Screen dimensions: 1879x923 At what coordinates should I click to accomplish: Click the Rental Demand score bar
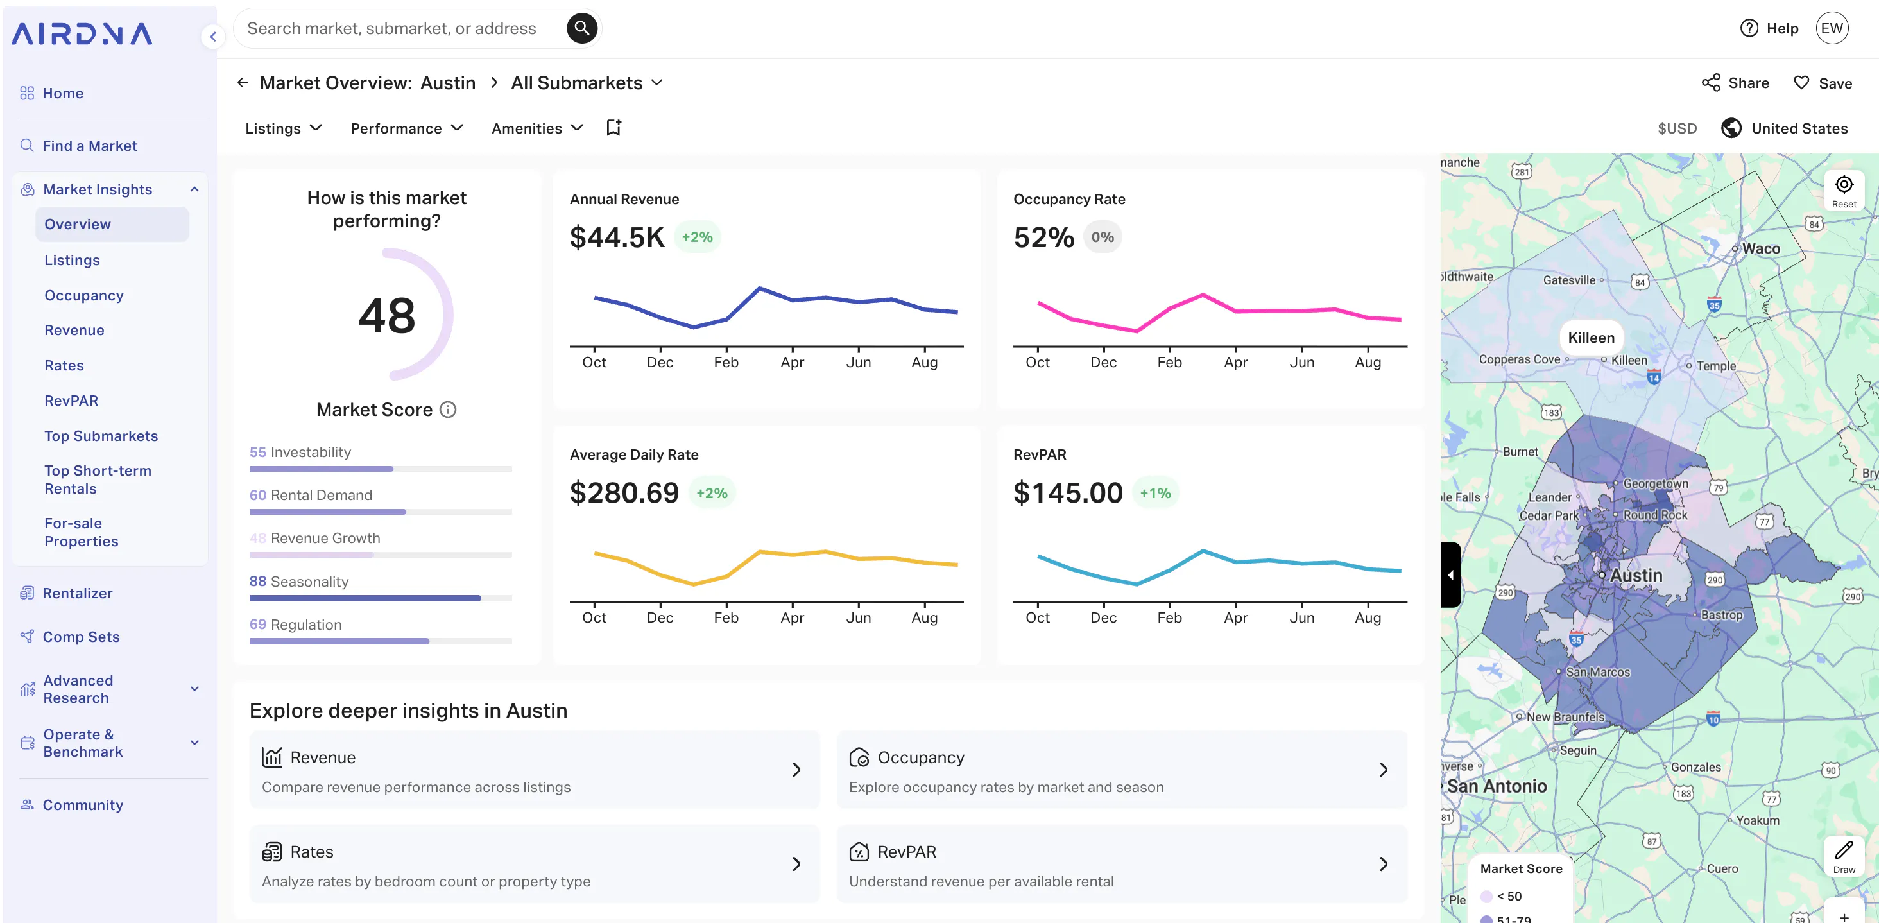coord(380,512)
